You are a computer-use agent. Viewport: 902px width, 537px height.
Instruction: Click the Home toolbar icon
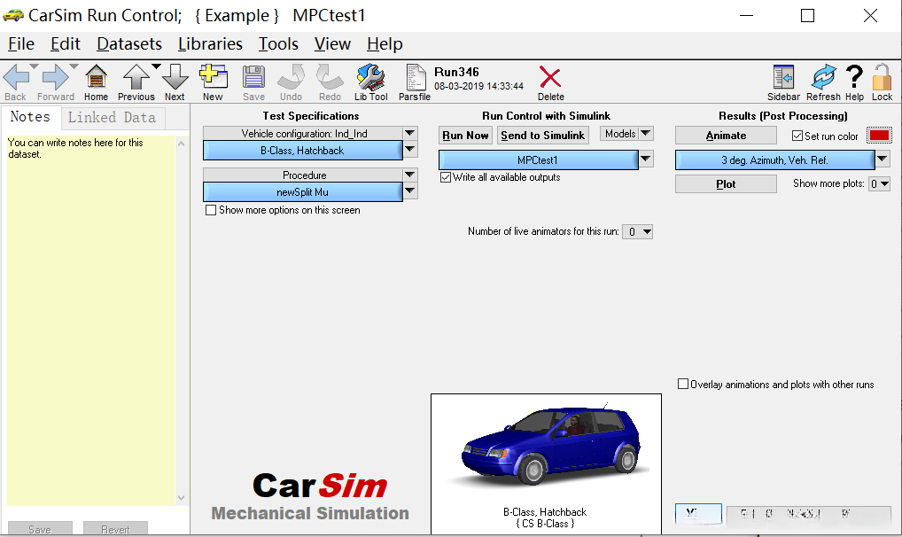coord(96,78)
